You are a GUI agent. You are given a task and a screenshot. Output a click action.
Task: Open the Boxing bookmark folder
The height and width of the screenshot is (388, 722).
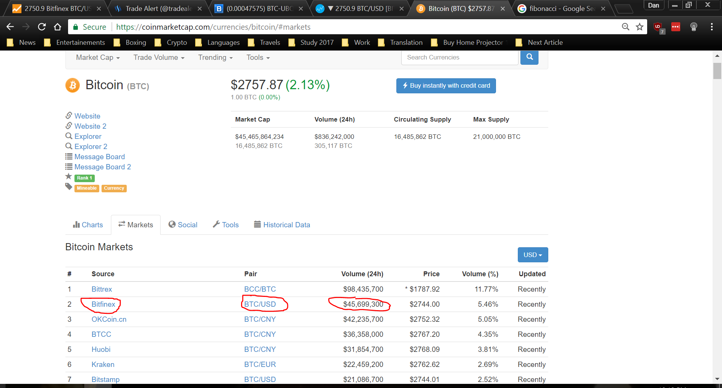[x=130, y=43]
